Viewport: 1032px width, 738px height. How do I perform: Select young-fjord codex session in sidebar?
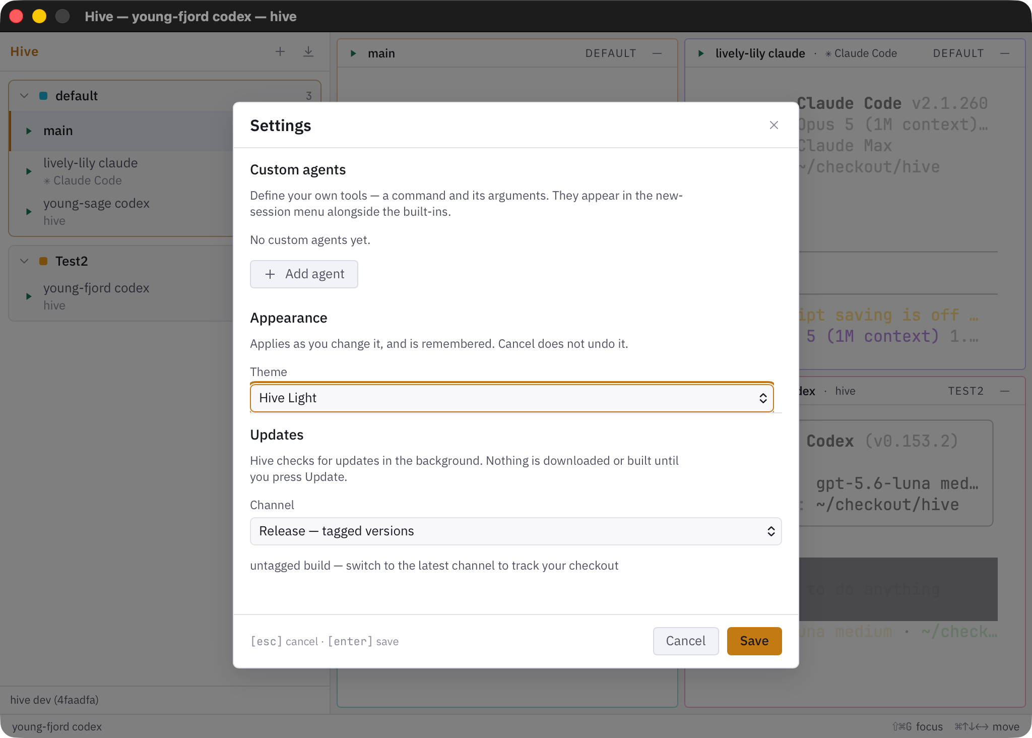click(121, 296)
